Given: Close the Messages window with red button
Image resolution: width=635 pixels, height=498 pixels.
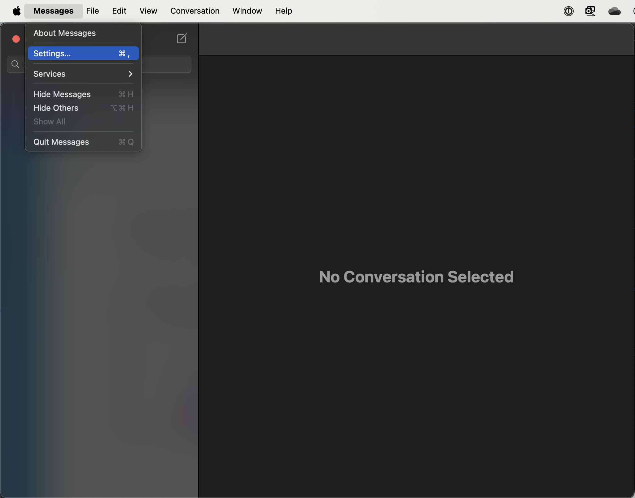Looking at the screenshot, I should click(x=16, y=39).
